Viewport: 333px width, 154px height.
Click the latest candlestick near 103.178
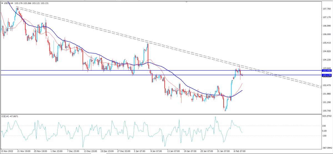pyautogui.click(x=242, y=75)
